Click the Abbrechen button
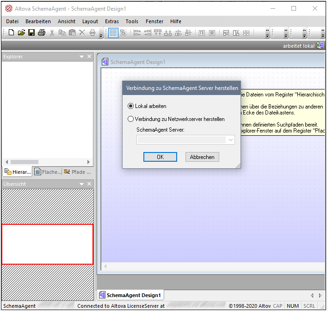Screen dimensions: 327x311 202,157
